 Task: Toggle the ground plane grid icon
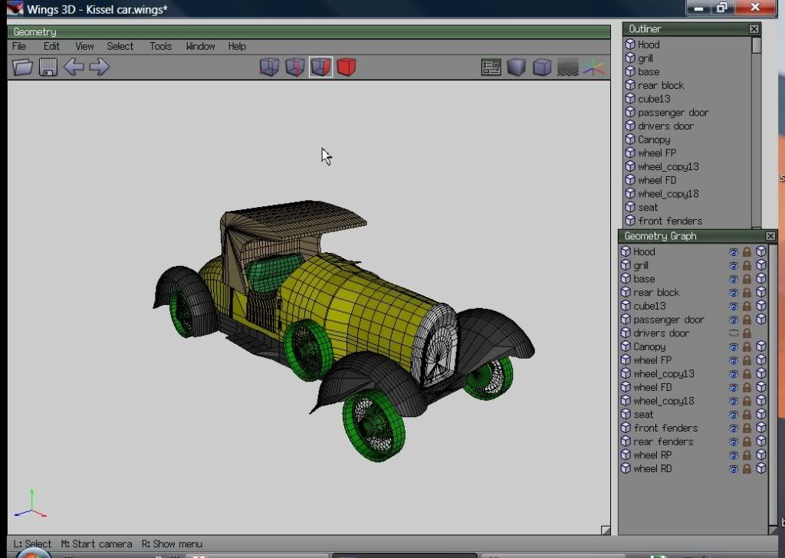567,67
